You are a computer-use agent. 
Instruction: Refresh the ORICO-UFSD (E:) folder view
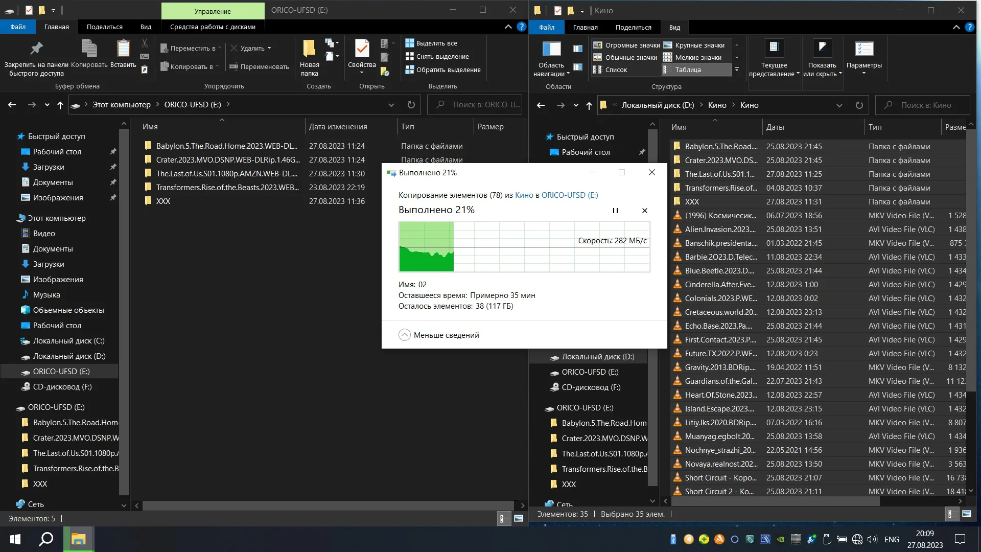click(x=411, y=105)
